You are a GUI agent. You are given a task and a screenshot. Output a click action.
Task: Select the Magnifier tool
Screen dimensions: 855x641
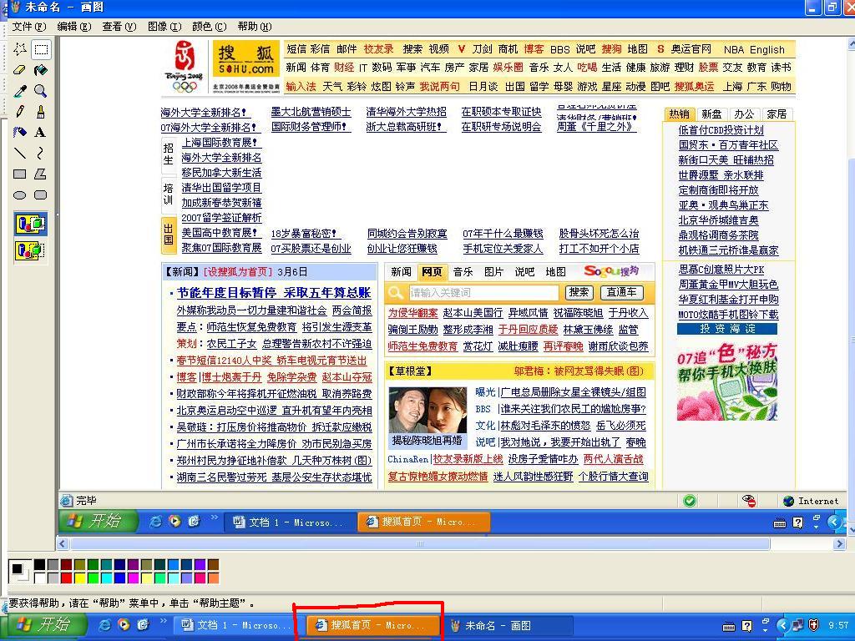point(41,91)
